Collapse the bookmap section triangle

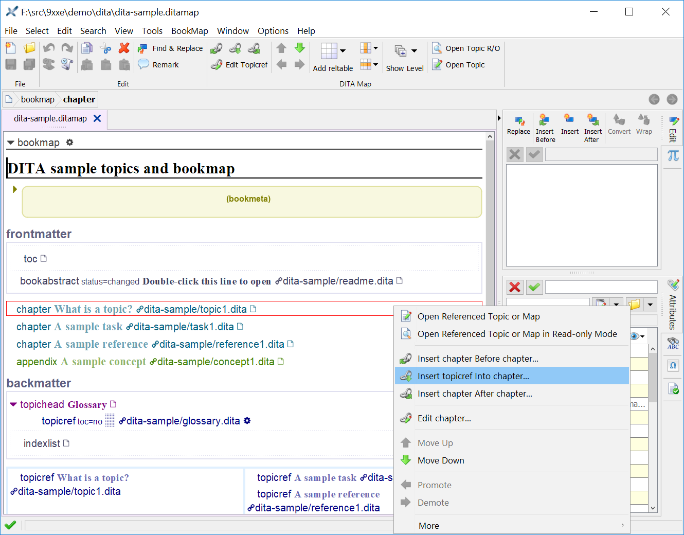(x=10, y=142)
